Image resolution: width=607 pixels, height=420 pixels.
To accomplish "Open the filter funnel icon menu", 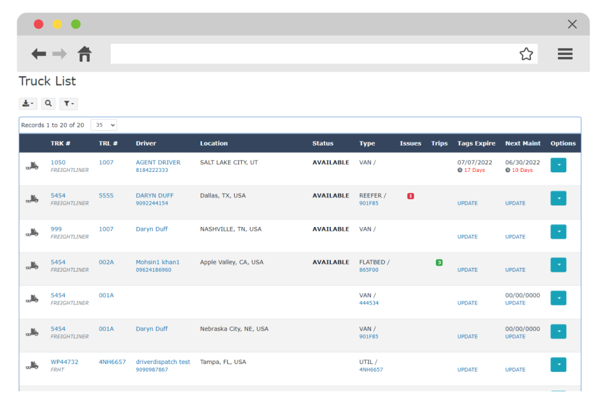I will pos(68,103).
